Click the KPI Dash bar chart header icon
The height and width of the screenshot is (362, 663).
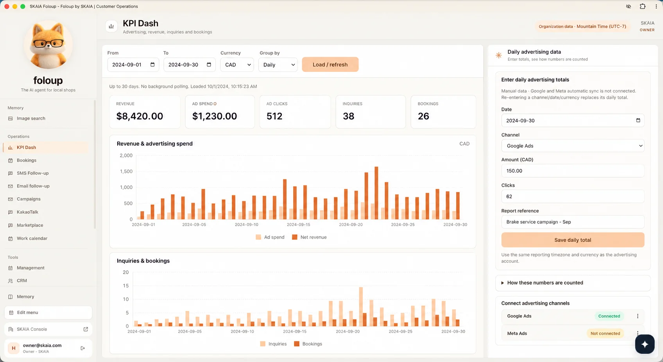111,26
